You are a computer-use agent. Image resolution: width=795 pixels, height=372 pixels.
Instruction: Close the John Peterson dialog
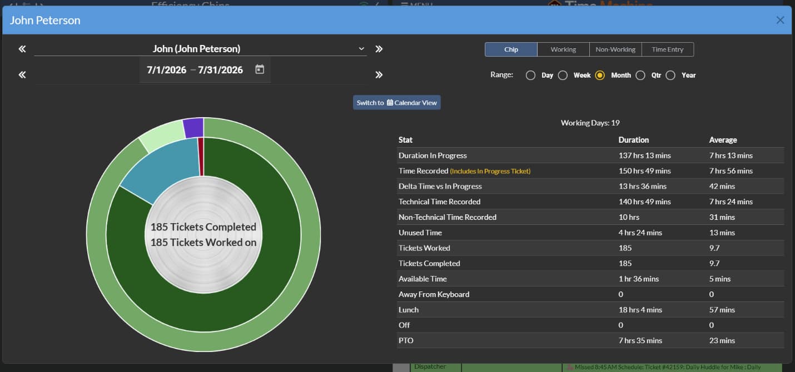click(780, 20)
